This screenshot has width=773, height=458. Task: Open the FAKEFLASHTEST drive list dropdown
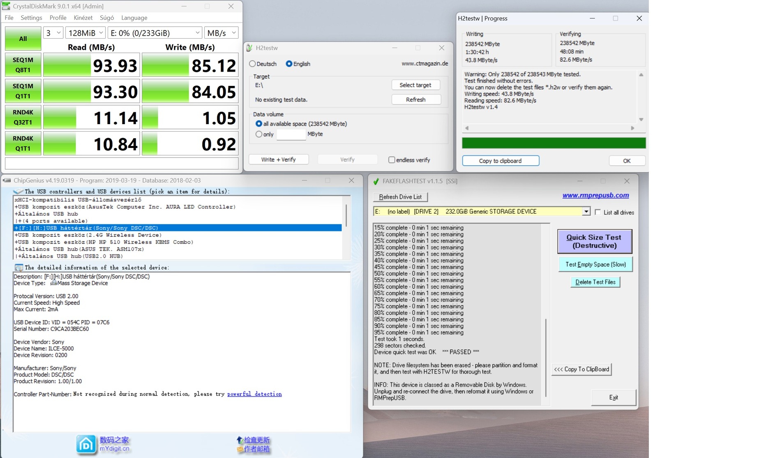(x=586, y=211)
